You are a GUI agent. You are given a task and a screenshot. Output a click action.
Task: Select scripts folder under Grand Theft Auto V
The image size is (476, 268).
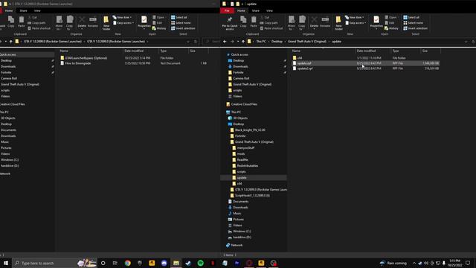point(241,172)
